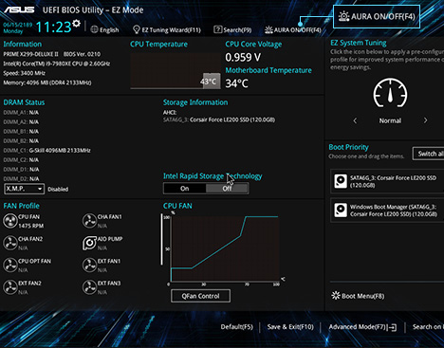This screenshot has width=444, height=348.
Task: Click the AURA light icon in toolbar
Action: (x=268, y=29)
